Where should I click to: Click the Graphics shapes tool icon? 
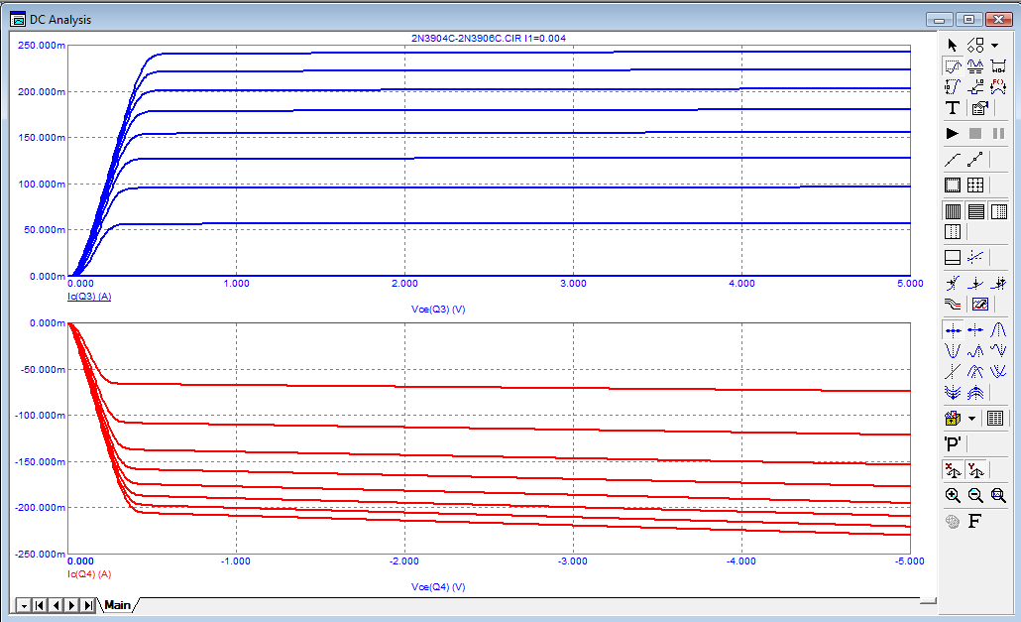click(975, 45)
